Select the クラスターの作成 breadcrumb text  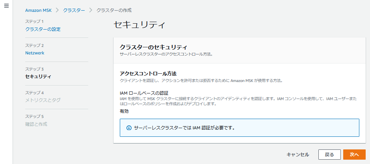click(114, 10)
